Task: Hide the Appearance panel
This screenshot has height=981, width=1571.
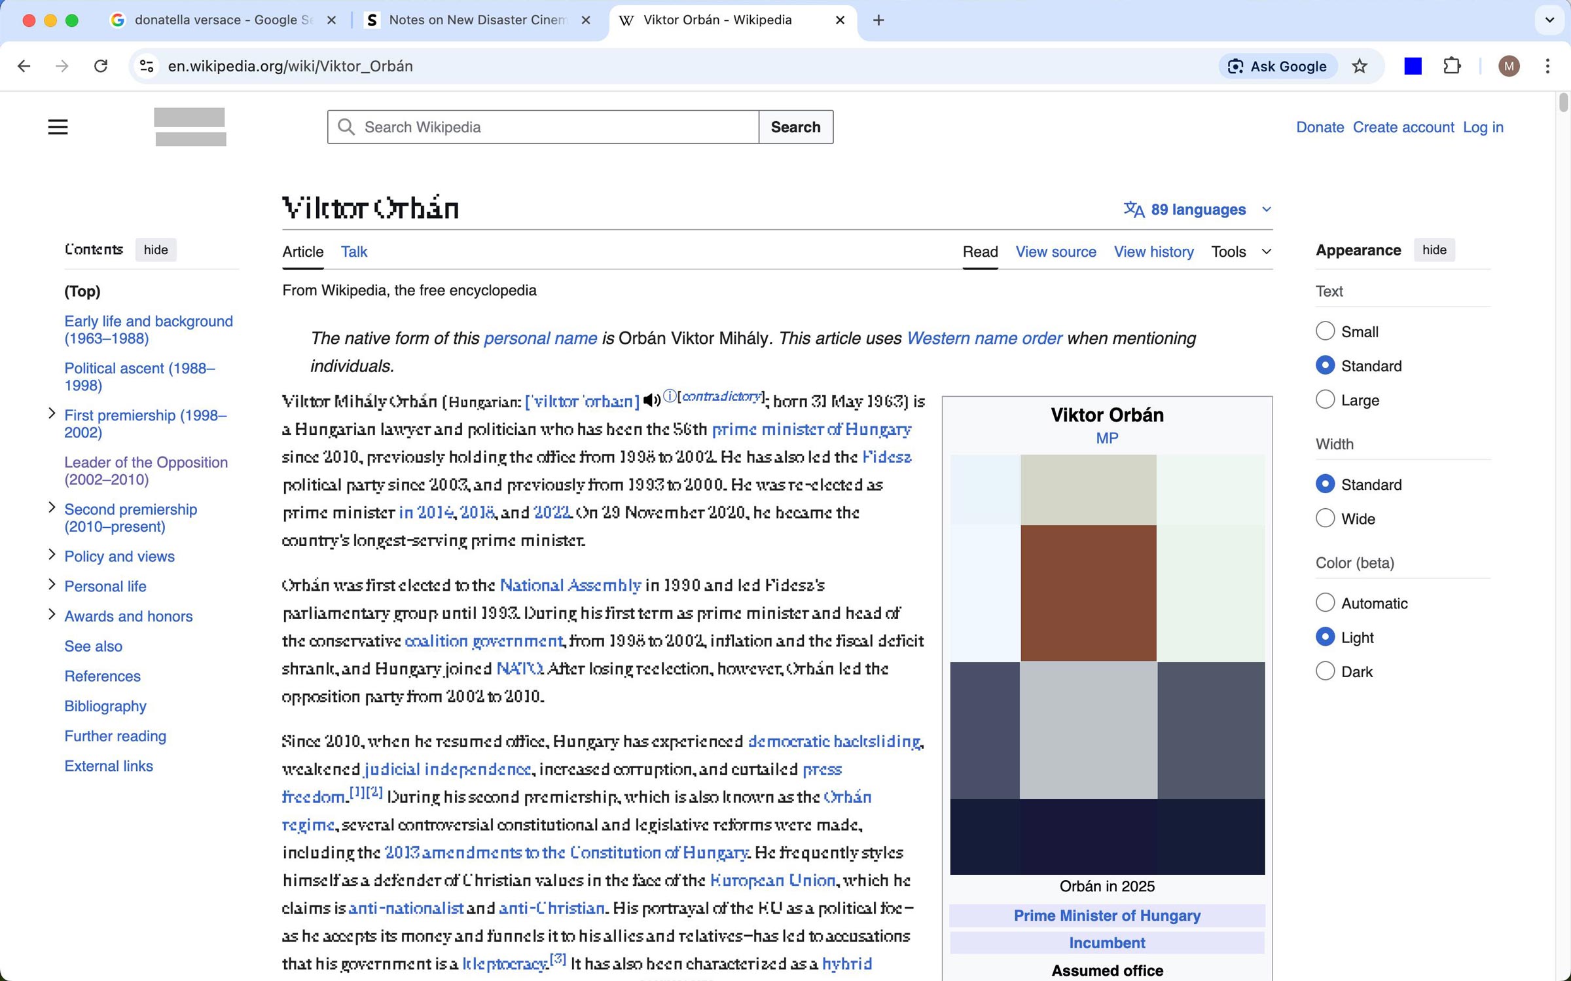Action: [1434, 250]
